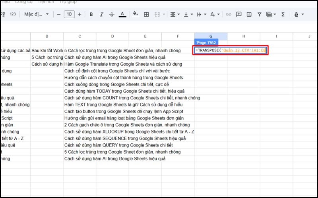Select 'Cách sử dùng hàm QUERY' cell
Image resolution: width=318 pixels, height=198 pixels.
pyautogui.click(x=118, y=145)
